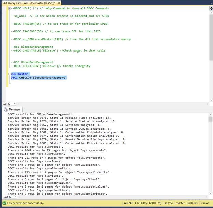Viewport: 213px width, 208px height.
Task: Click the 'USE master' line in editor
Action: click(x=19, y=74)
